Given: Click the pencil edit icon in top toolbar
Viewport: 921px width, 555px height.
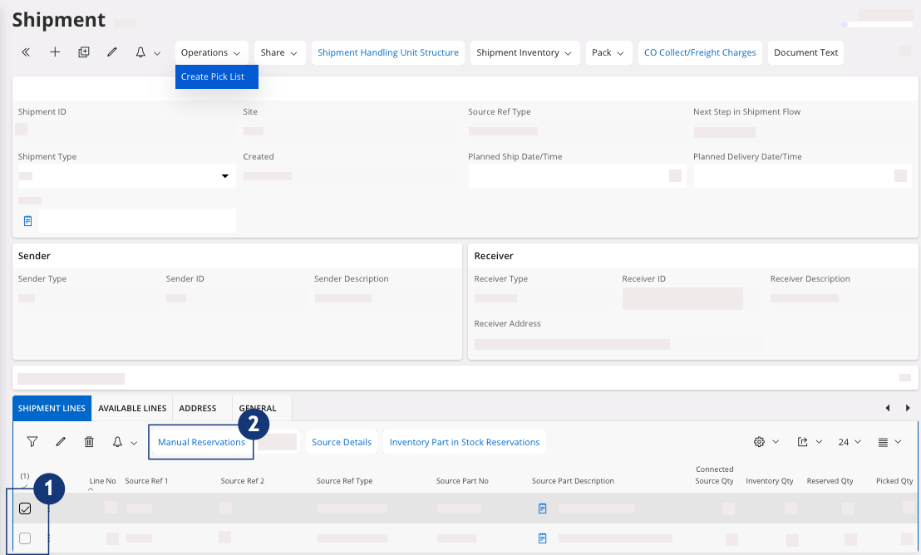Looking at the screenshot, I should coord(112,52).
